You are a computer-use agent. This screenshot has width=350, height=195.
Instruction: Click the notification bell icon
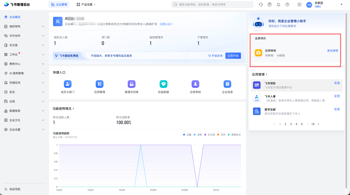278,5
